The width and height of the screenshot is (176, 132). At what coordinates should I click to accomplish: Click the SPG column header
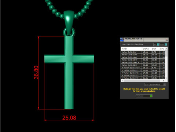[x=162, y=49]
